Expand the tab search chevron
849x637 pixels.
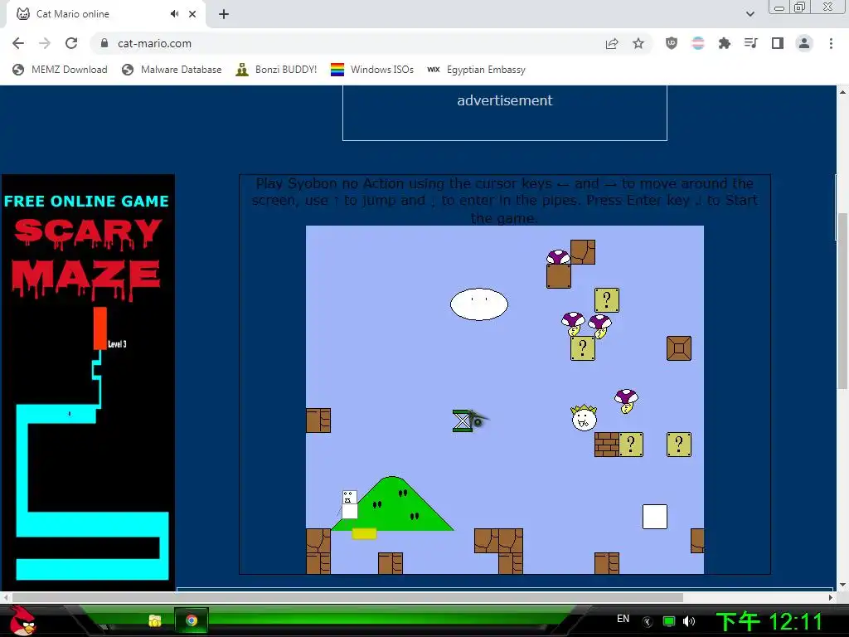(750, 14)
